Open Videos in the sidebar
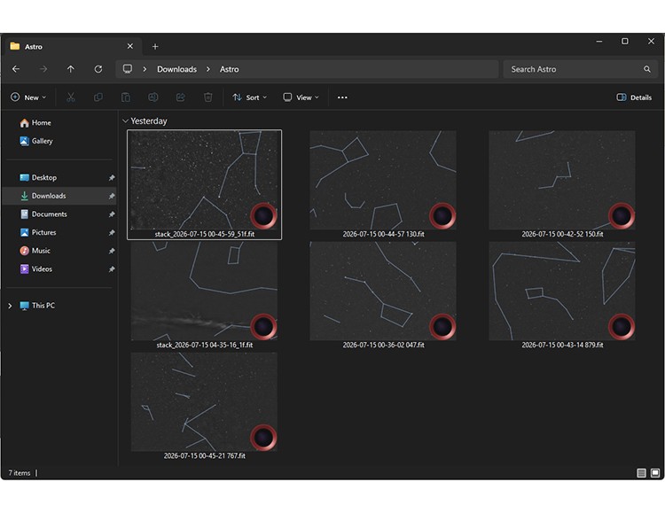 tap(59, 268)
